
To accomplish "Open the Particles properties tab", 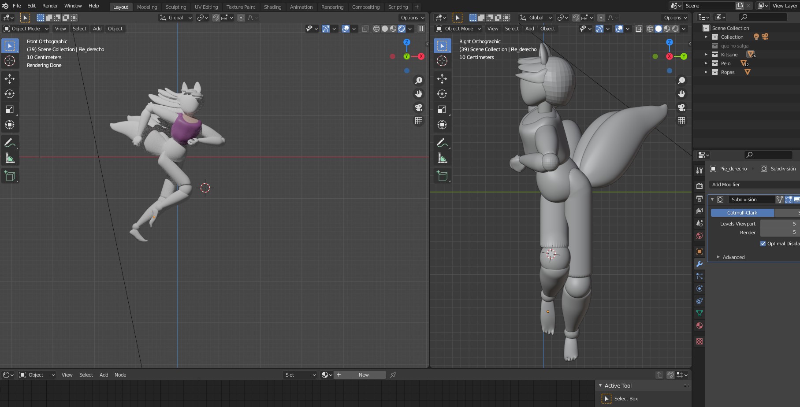I will (700, 276).
